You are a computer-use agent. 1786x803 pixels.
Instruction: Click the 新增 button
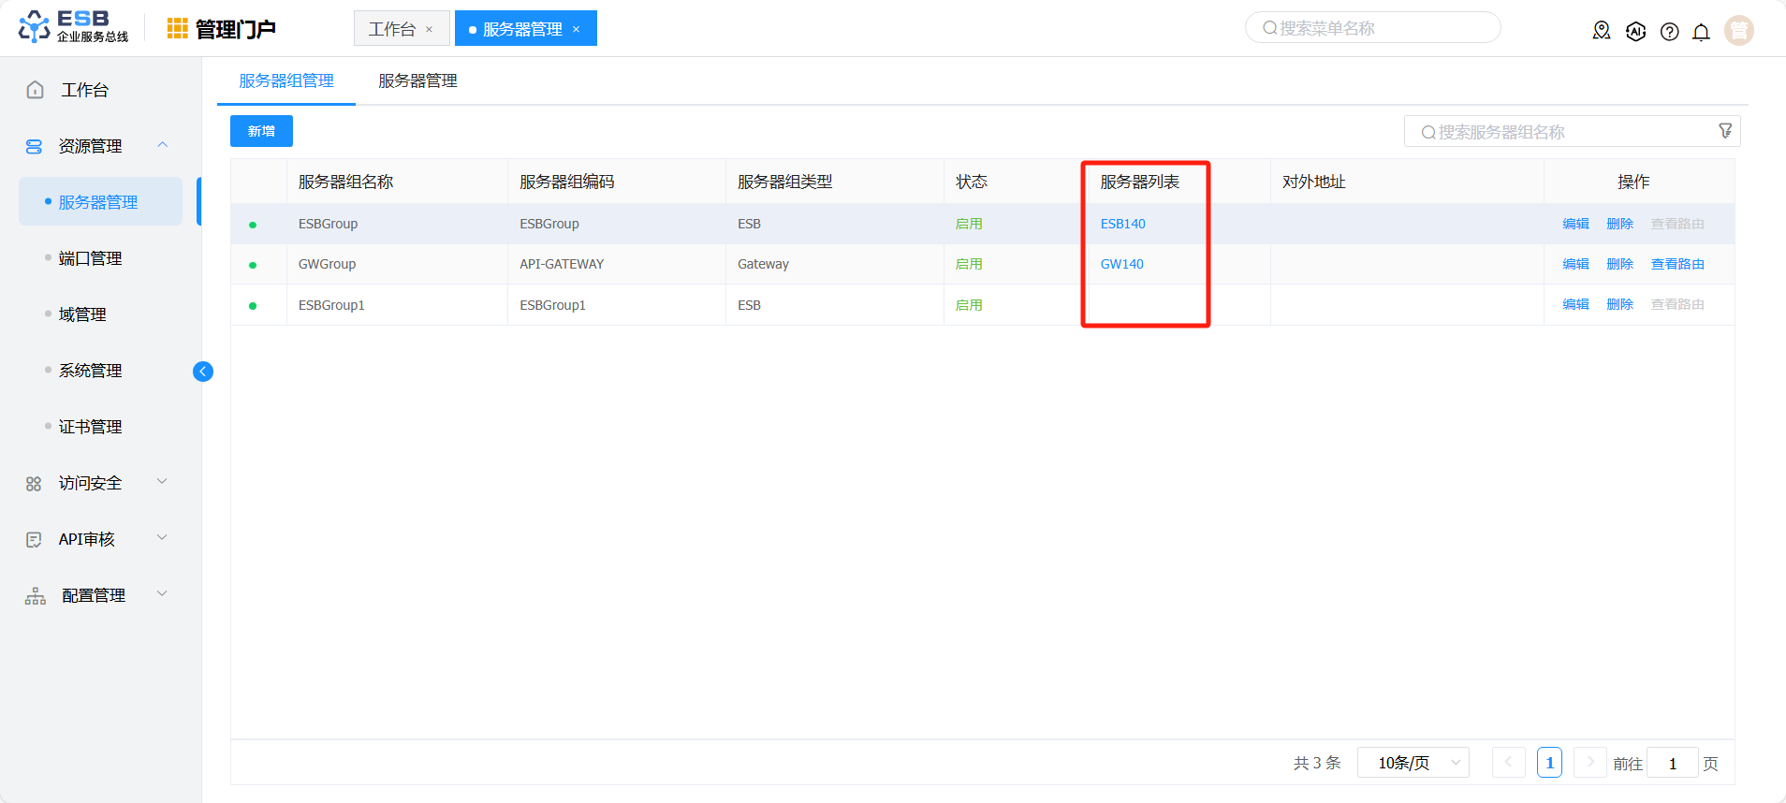click(261, 131)
